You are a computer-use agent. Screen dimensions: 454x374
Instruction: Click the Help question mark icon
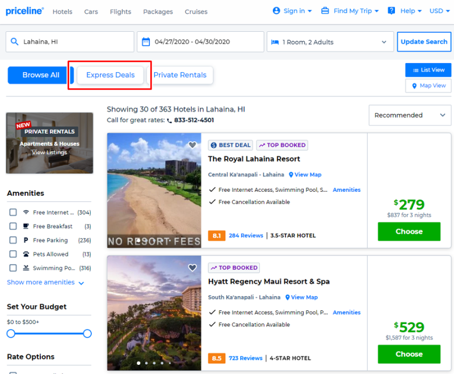pyautogui.click(x=391, y=11)
